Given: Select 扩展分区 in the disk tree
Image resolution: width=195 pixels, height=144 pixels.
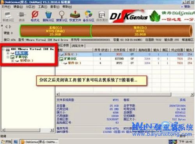Looking at the screenshot, I should tap(21, 57).
